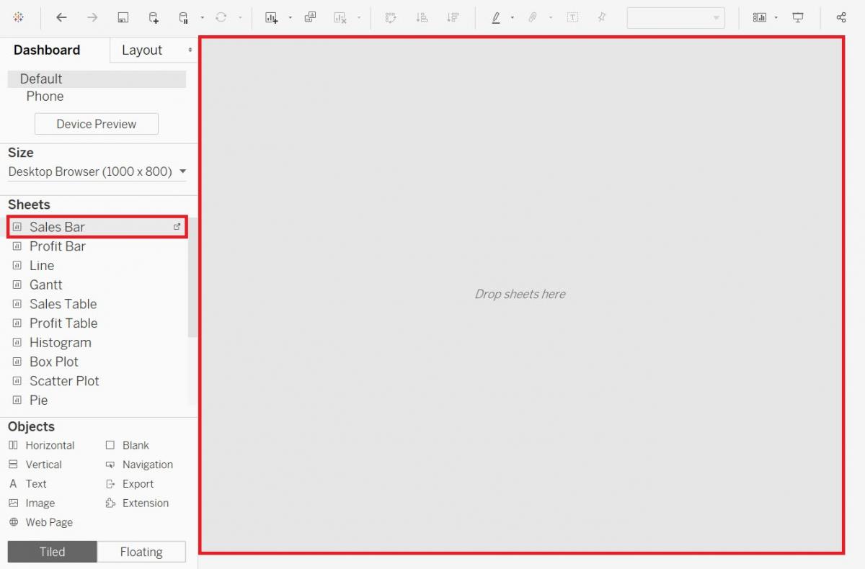Open the show/hide cards dropdown arrow
865x569 pixels.
pyautogui.click(x=776, y=17)
